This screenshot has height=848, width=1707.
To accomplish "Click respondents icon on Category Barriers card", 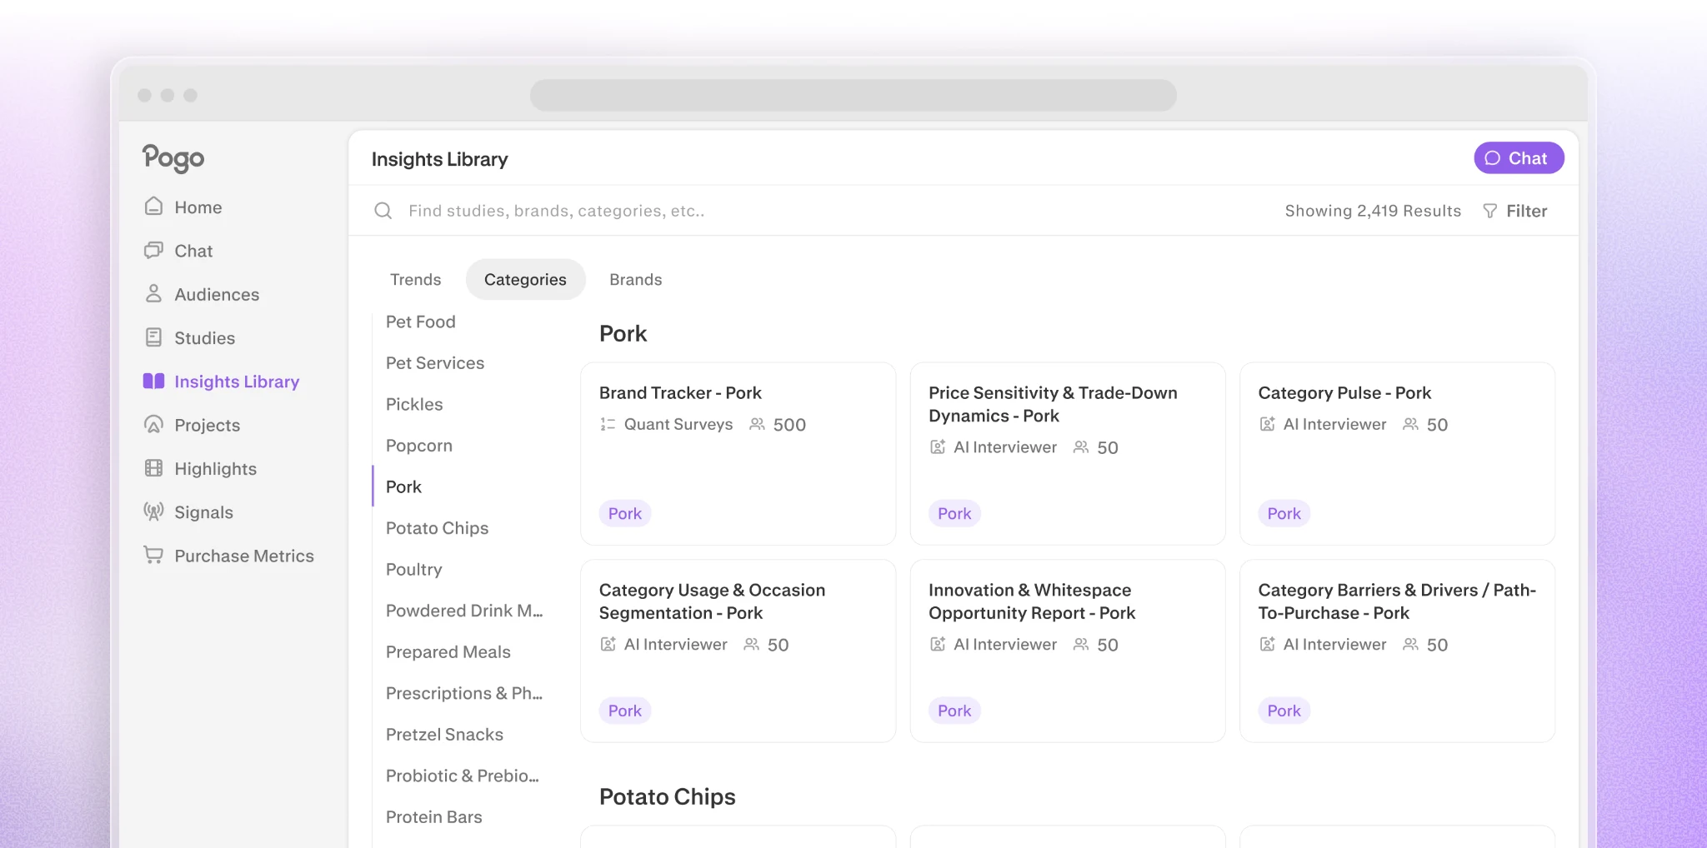I will pos(1410,644).
